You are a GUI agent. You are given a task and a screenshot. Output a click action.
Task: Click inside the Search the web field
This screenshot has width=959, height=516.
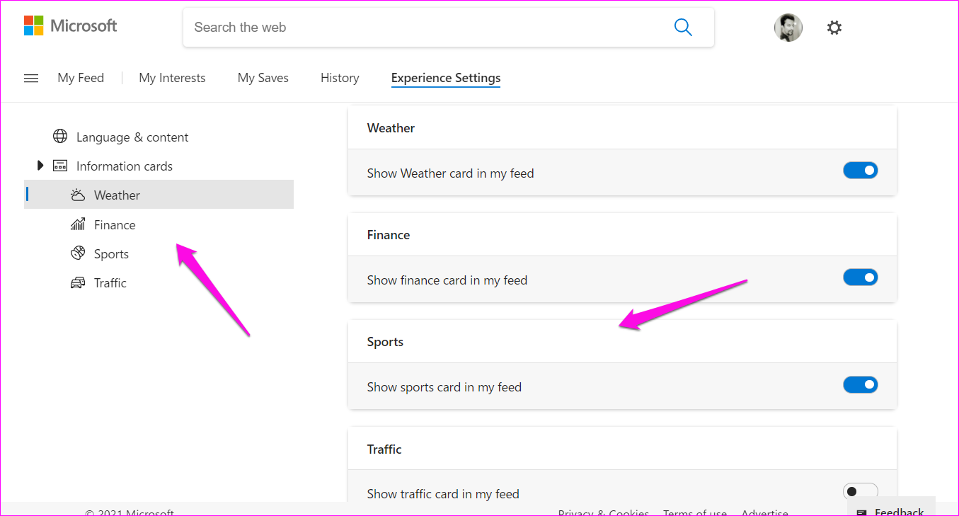pyautogui.click(x=425, y=27)
